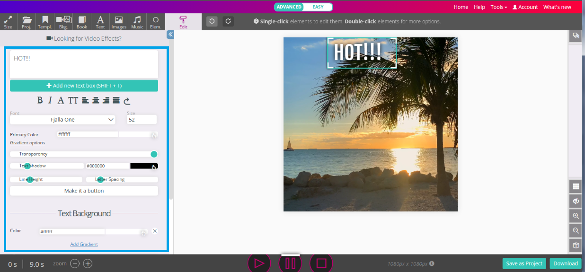Click the Bold formatting icon
585x272 pixels.
coord(40,100)
